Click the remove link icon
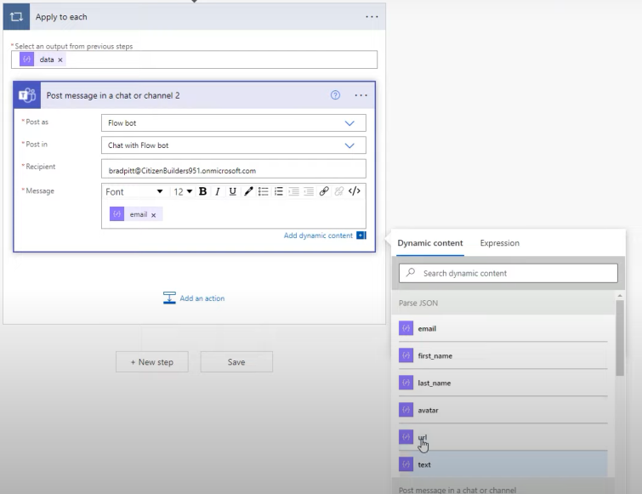Image resolution: width=642 pixels, height=494 pixels. coord(339,191)
